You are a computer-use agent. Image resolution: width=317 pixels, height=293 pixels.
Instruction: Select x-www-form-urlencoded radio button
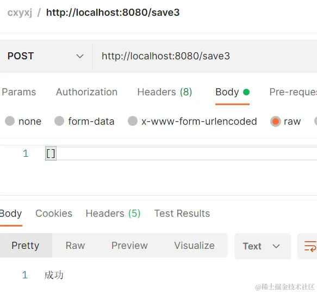pos(133,121)
